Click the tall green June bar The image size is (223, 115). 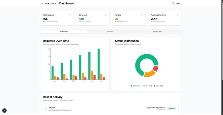99,64
